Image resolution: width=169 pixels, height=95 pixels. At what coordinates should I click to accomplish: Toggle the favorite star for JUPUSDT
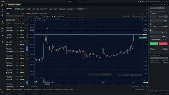pos(6,73)
